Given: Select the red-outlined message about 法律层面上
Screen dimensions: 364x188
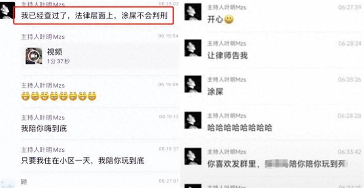Looking at the screenshot, I should tap(93, 15).
